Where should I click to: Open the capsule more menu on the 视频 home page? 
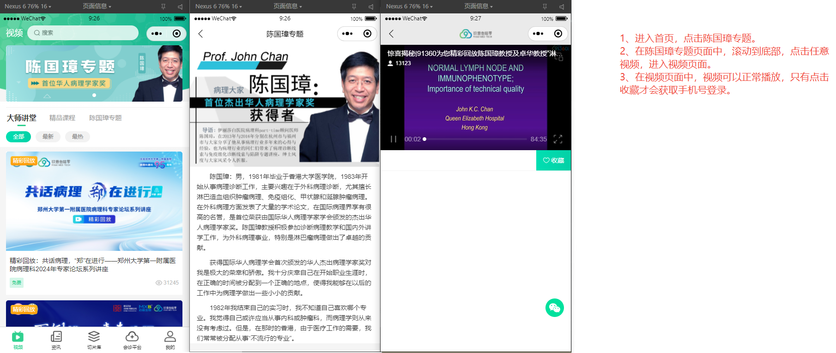click(x=157, y=33)
